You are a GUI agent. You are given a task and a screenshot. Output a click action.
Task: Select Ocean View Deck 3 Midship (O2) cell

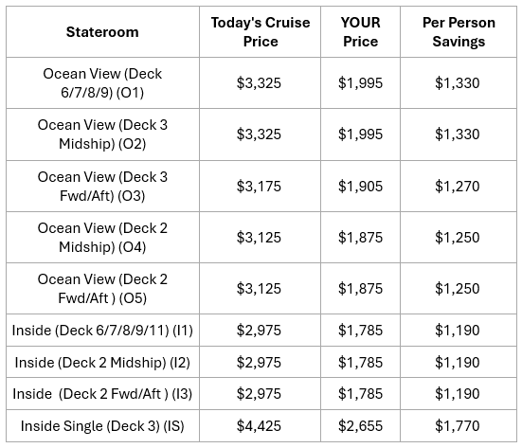pos(102,134)
